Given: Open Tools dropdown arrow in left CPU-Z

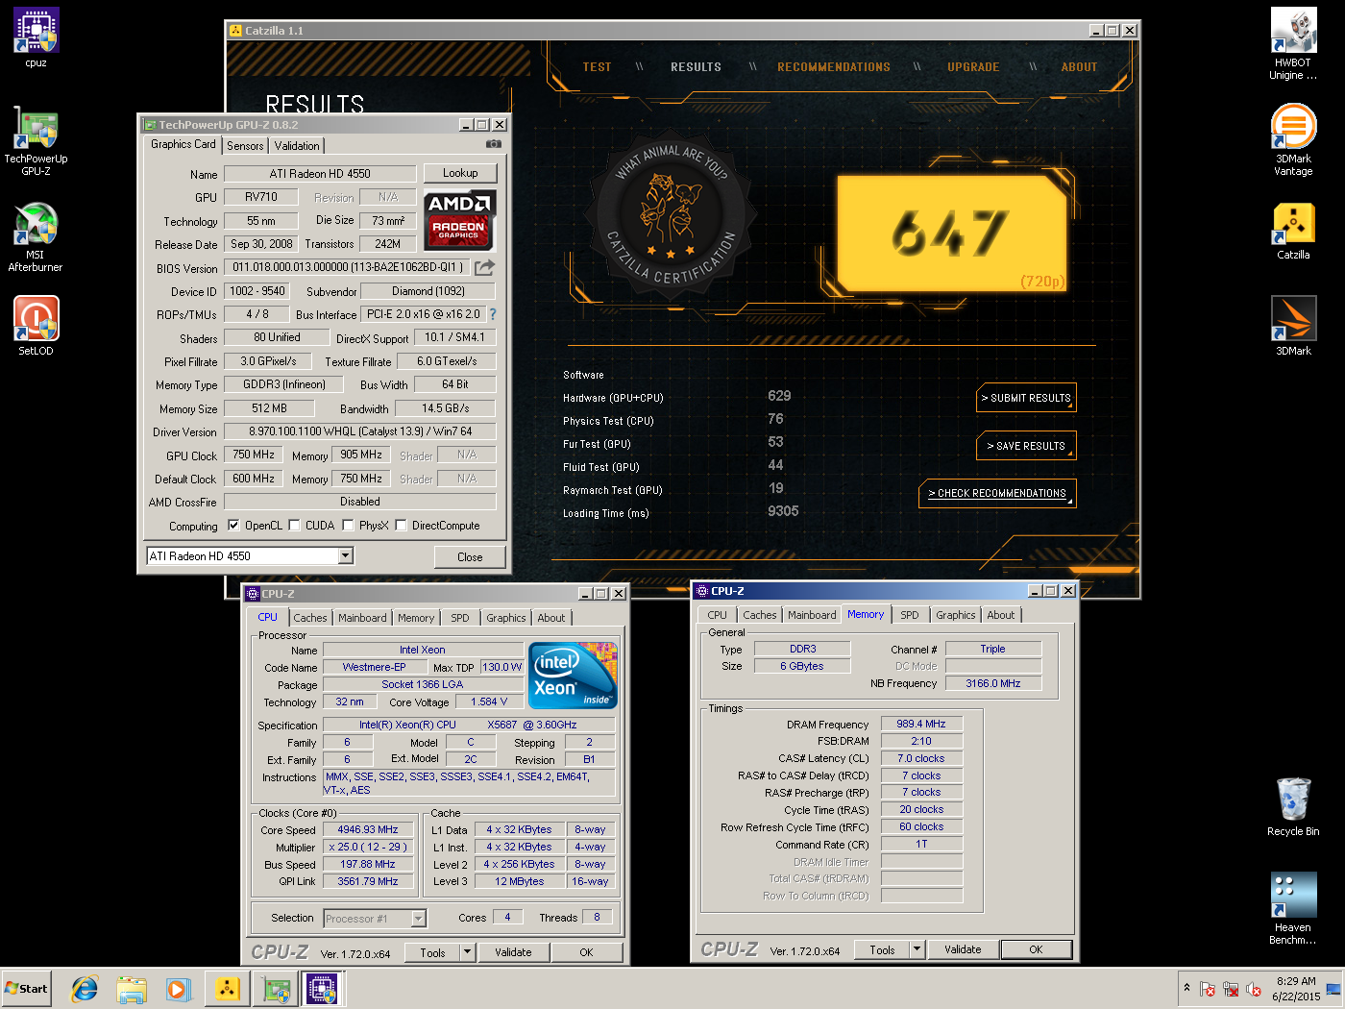Looking at the screenshot, I should 467,952.
